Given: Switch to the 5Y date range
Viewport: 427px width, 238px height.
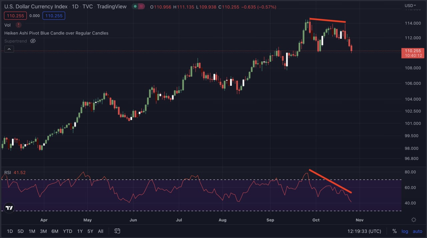Looking at the screenshot, I should point(90,231).
